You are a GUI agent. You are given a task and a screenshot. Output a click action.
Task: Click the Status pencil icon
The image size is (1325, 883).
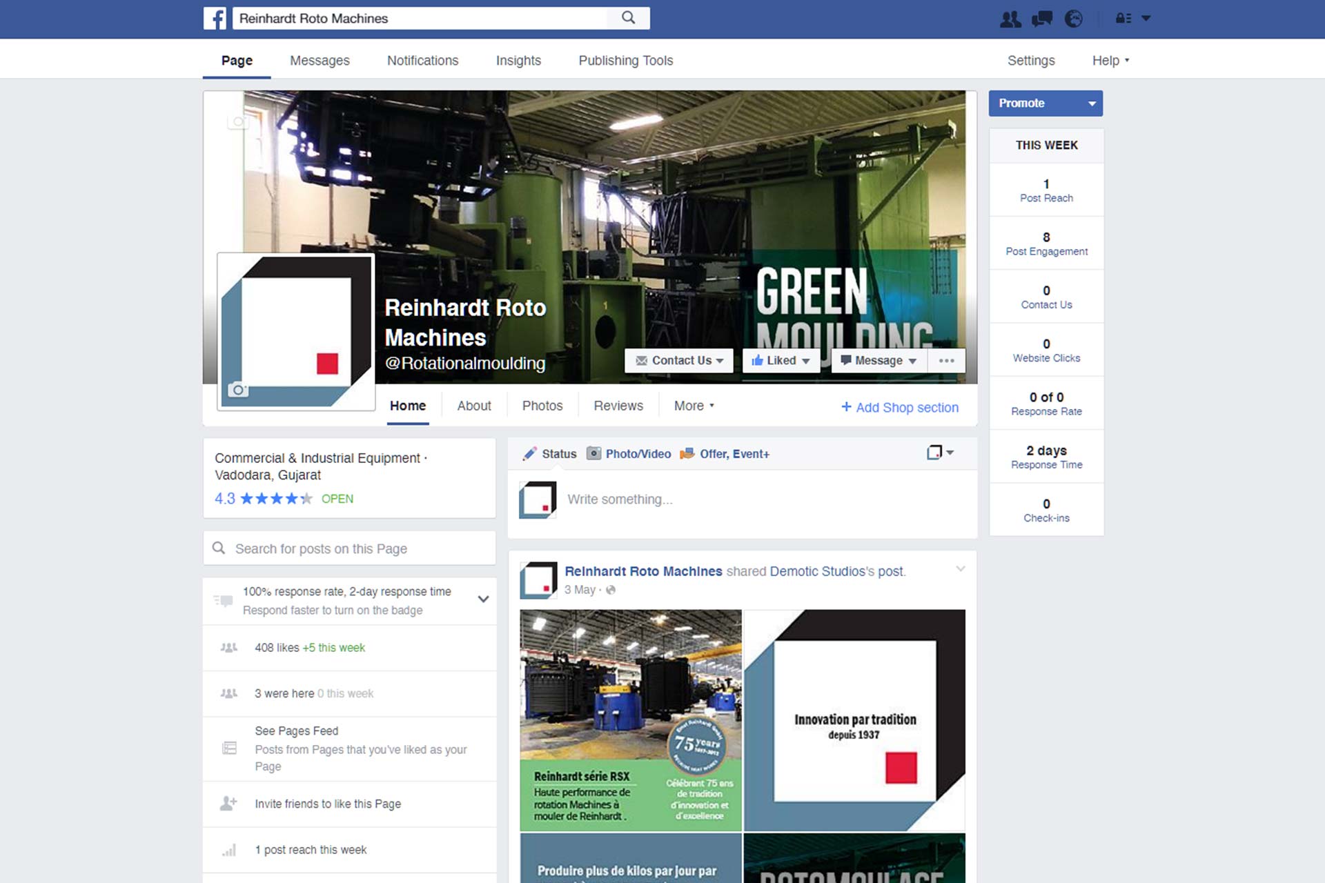pos(529,453)
